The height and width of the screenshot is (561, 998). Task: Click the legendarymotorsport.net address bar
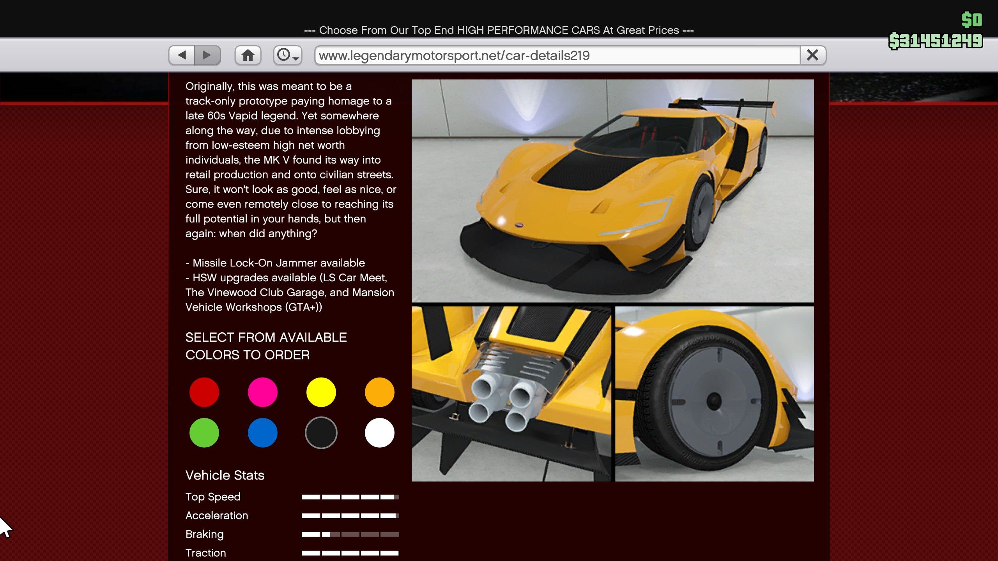coord(557,55)
